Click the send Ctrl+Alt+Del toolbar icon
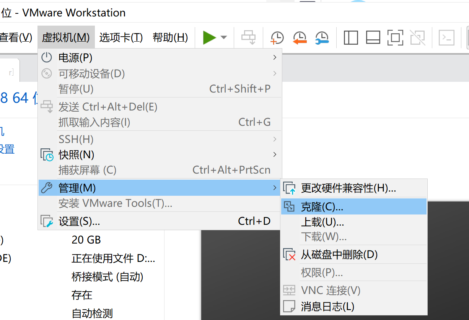Image resolution: width=469 pixels, height=320 pixels. pyautogui.click(x=248, y=37)
